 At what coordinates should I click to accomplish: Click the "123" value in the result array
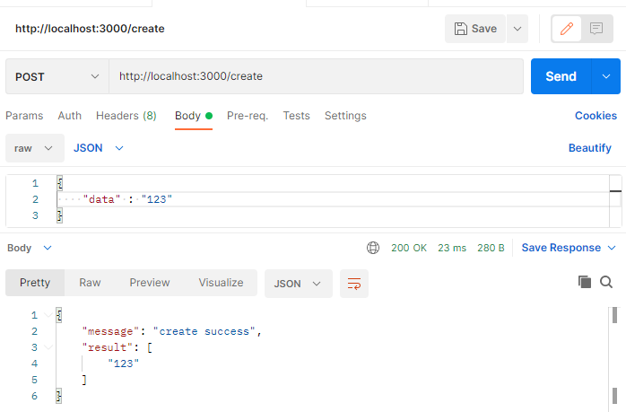coord(124,364)
